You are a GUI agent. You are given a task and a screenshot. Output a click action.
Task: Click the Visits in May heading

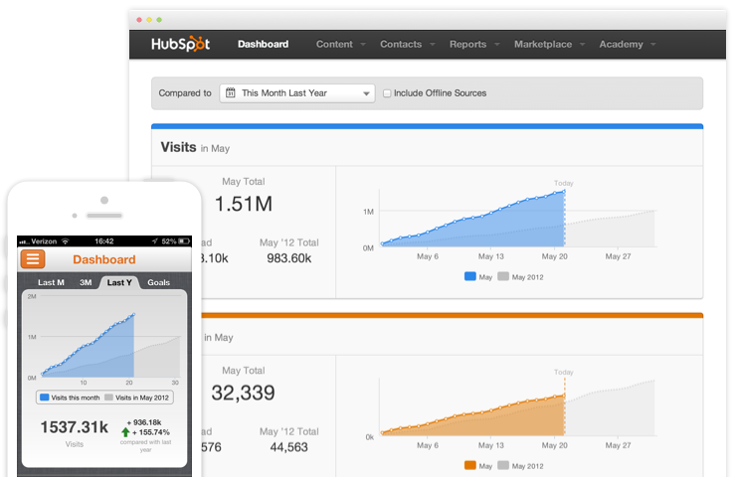click(195, 147)
